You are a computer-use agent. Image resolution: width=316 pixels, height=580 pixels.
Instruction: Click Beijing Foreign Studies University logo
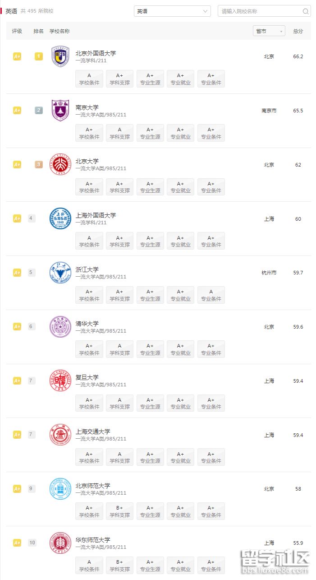tap(60, 56)
